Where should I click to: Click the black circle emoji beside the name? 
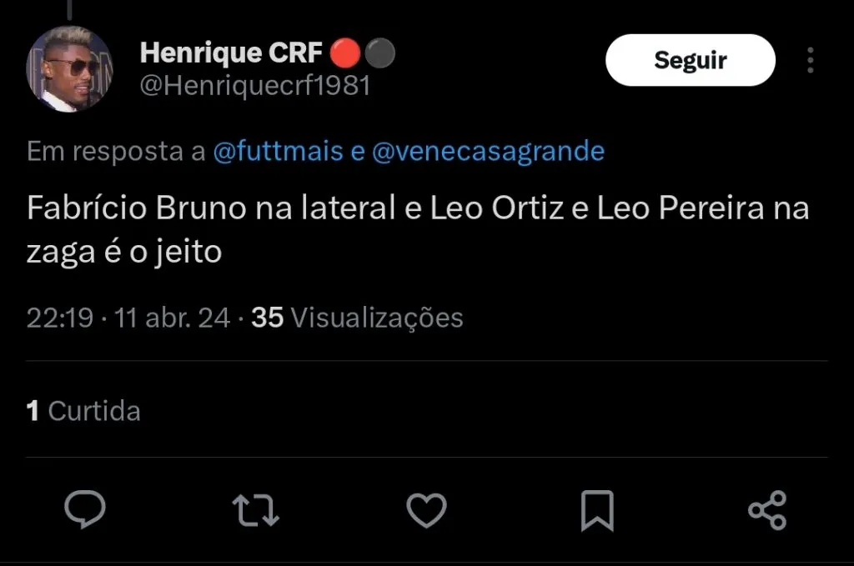(379, 53)
